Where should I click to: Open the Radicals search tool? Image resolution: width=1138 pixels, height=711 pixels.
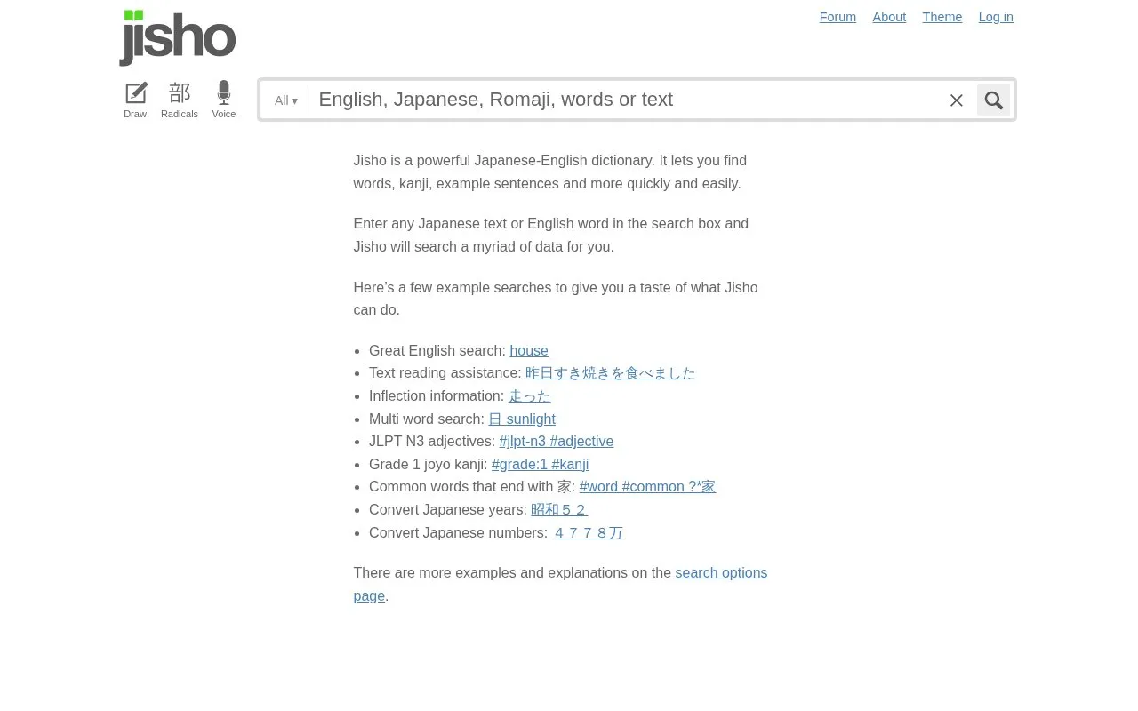point(180,100)
